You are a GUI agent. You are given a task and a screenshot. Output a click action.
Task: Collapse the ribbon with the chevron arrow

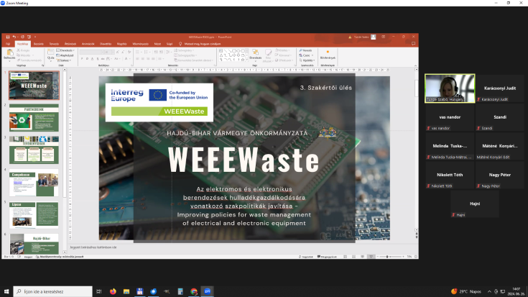point(415,65)
